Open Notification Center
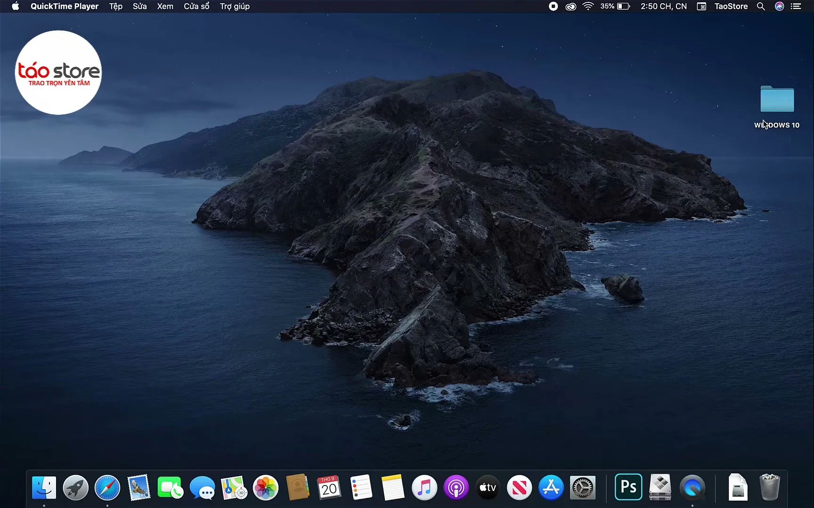Image resolution: width=814 pixels, height=508 pixels. 797,6
